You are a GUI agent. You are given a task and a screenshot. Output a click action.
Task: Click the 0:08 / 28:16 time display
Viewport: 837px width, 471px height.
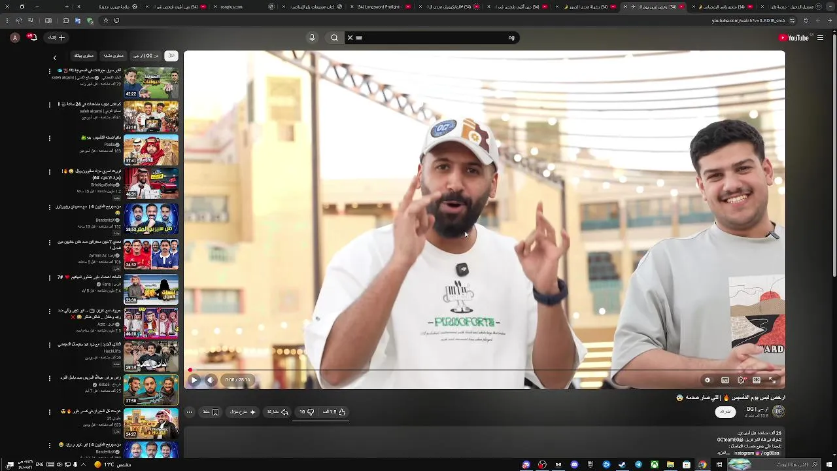coord(237,380)
